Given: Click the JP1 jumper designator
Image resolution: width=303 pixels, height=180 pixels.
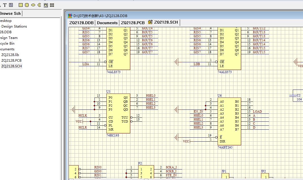Looking at the screenshot, I should [224, 171].
